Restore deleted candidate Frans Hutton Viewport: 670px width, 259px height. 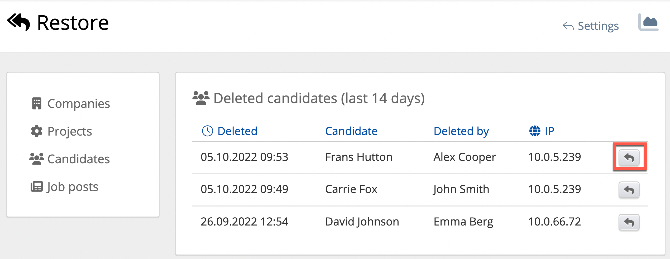click(629, 158)
